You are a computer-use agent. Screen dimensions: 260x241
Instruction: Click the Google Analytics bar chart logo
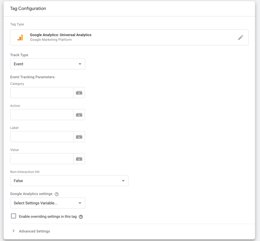[21, 37]
